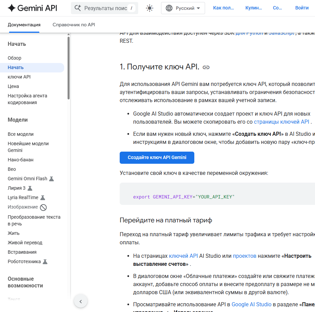Open Вео sidebar item
Viewport: 315px width, 312px height.
click(x=12, y=169)
